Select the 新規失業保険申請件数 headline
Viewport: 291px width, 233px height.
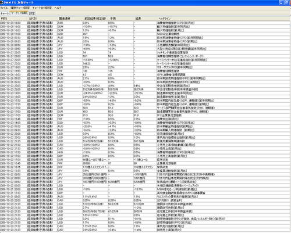(x=171, y=141)
